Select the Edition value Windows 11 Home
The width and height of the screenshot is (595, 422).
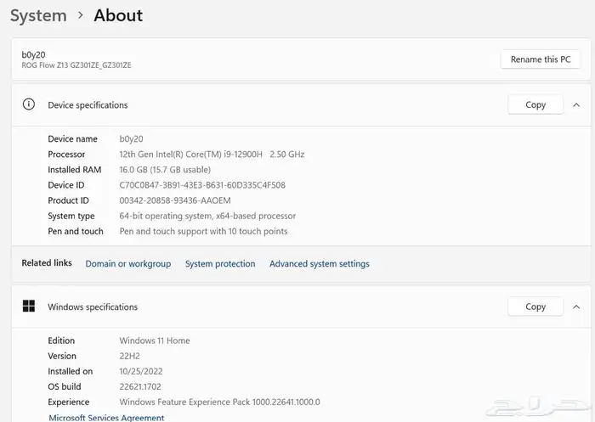point(155,340)
